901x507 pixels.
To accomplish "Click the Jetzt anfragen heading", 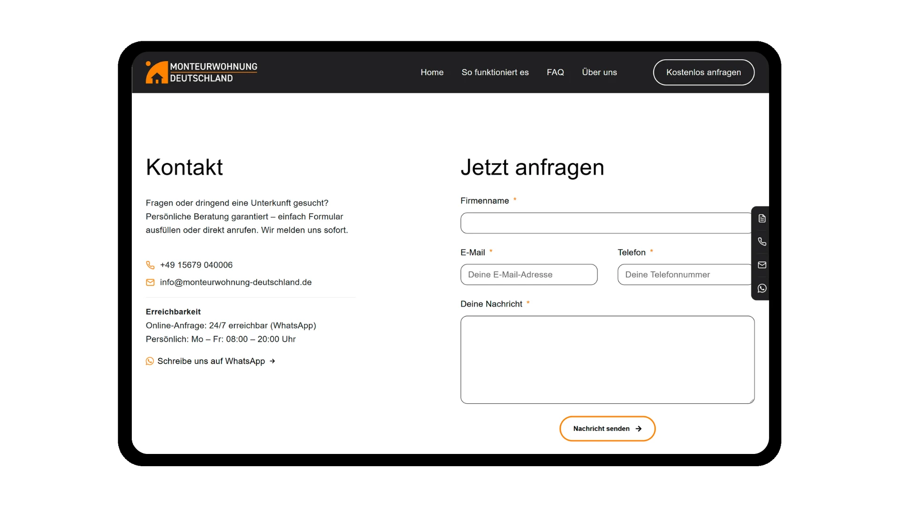I will click(532, 168).
